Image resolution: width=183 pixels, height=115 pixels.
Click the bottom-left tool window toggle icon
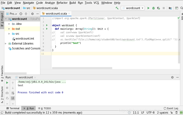coord(2,112)
